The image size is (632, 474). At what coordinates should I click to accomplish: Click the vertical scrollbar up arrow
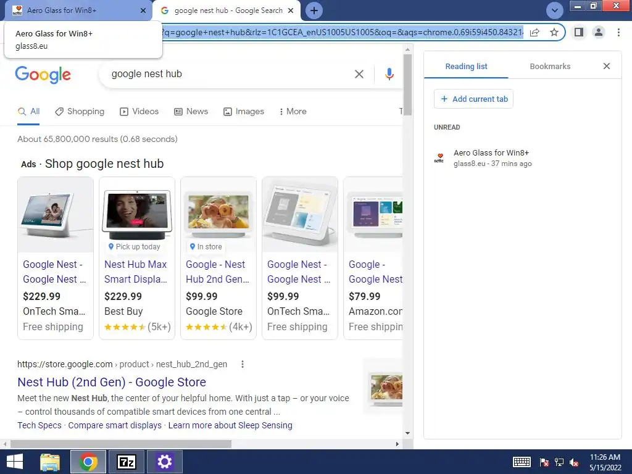[407, 49]
